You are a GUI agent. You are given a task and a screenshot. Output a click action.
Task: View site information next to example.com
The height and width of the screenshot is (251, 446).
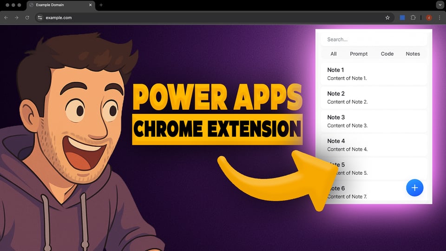click(40, 18)
